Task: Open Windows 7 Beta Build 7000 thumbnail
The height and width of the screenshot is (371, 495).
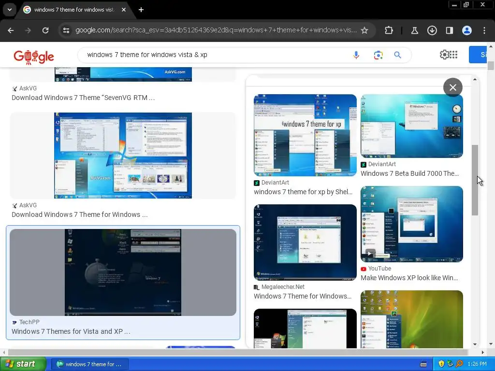Action: click(x=412, y=126)
